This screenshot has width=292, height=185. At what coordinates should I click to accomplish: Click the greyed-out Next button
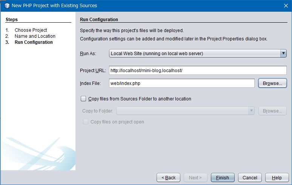click(195, 177)
